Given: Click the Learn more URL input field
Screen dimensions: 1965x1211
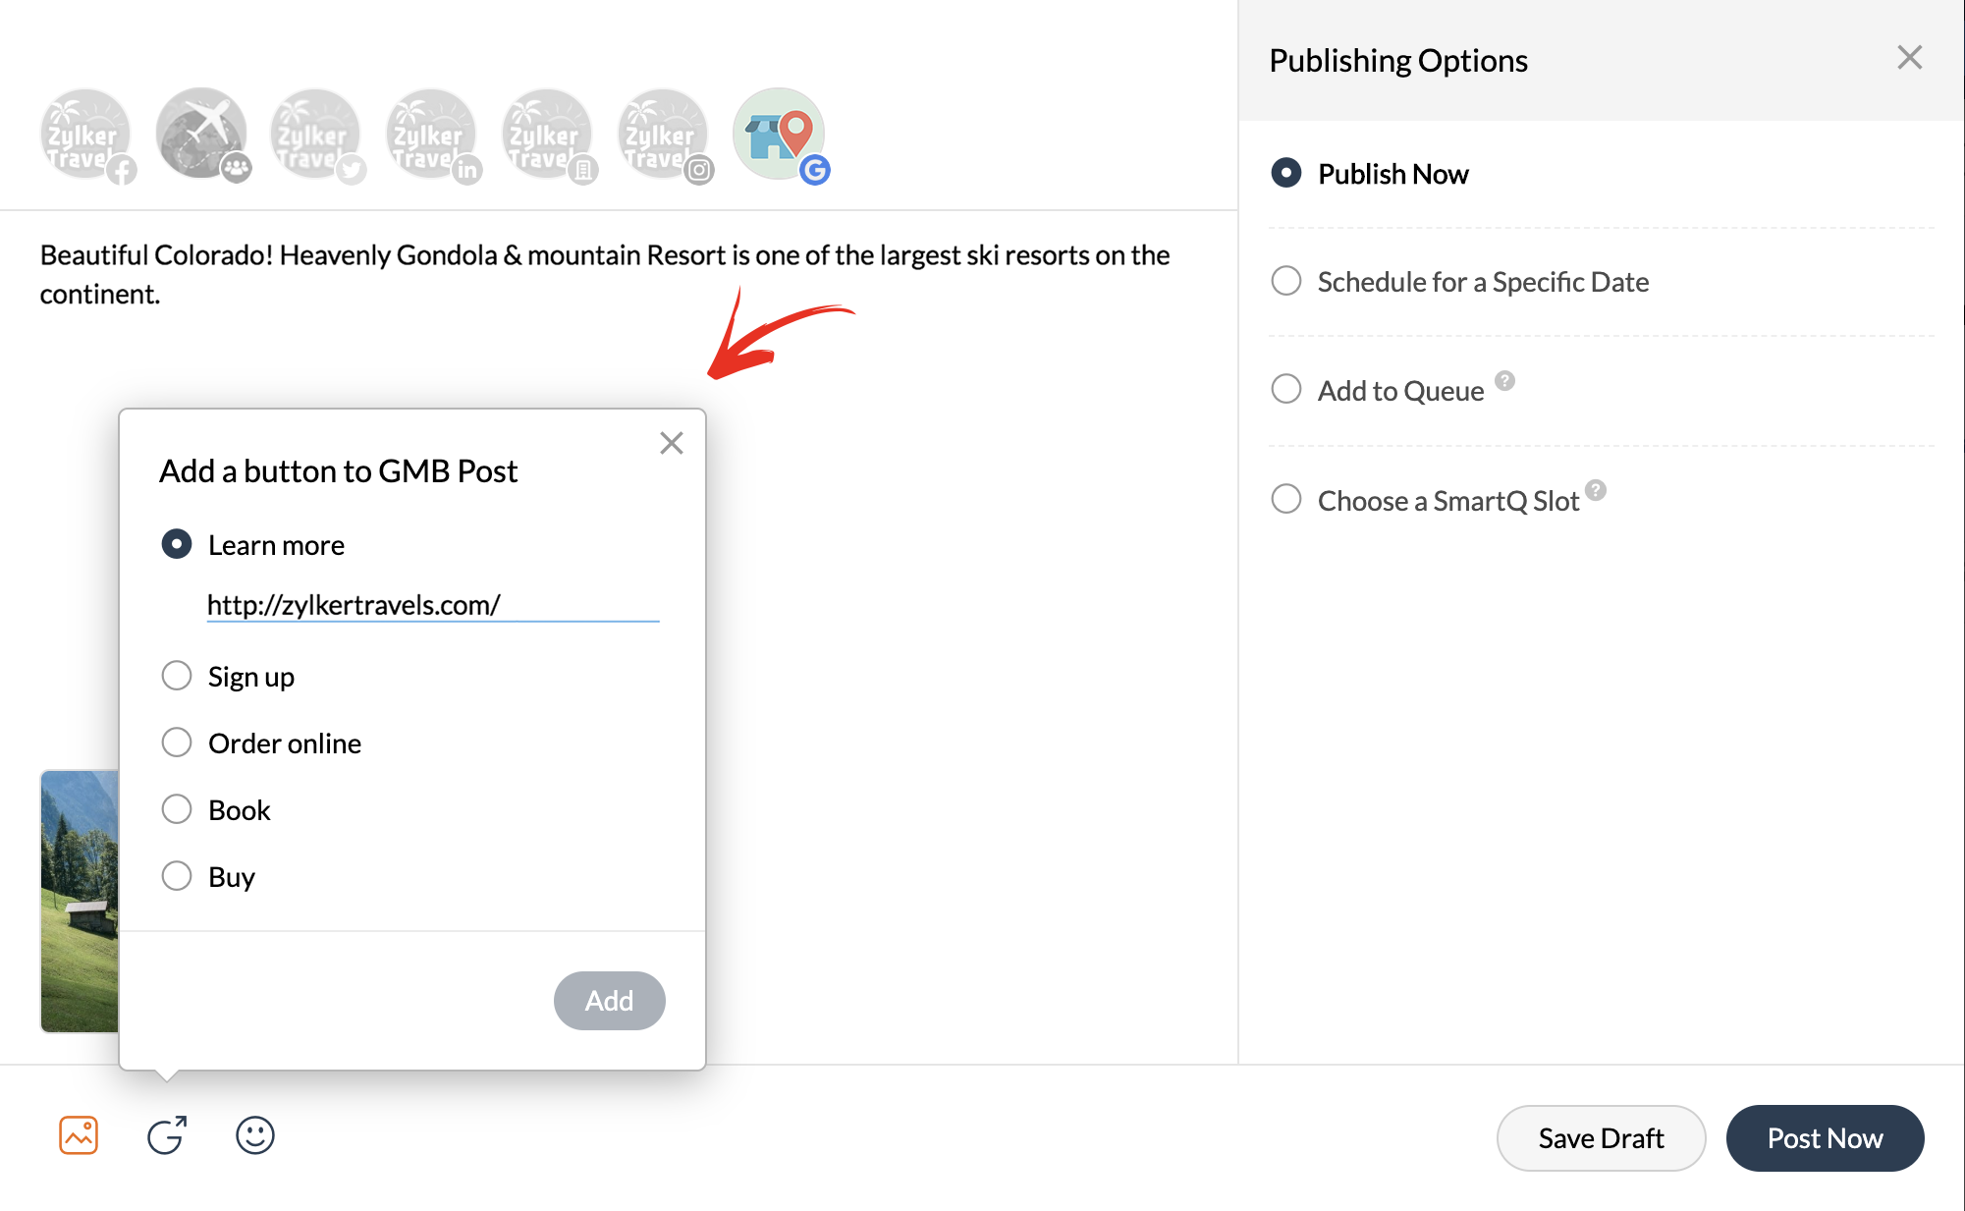Looking at the screenshot, I should pos(432,605).
